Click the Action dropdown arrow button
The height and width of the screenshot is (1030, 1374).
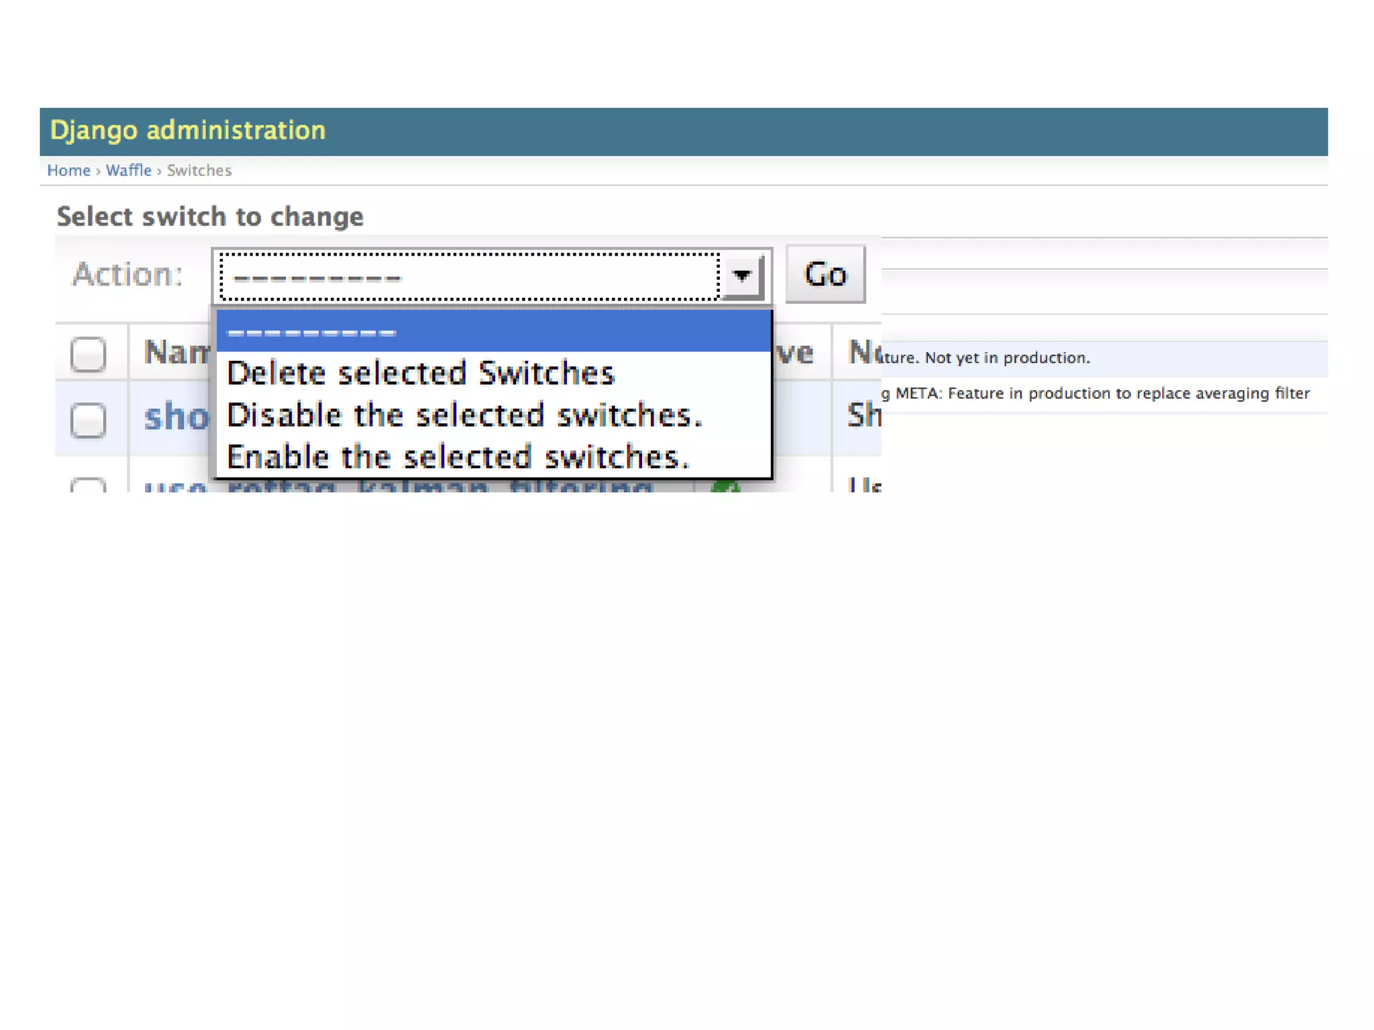pos(742,276)
